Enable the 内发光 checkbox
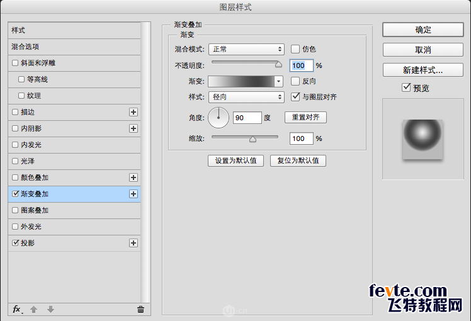Viewport: 471px width, 321px height. point(15,145)
